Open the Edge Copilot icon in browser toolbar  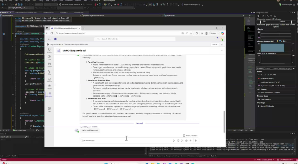point(223,33)
